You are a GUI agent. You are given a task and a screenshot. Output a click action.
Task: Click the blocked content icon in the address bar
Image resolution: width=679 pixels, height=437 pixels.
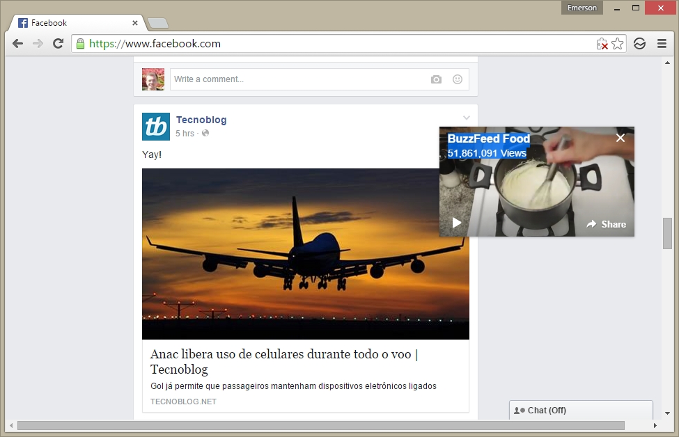point(603,43)
